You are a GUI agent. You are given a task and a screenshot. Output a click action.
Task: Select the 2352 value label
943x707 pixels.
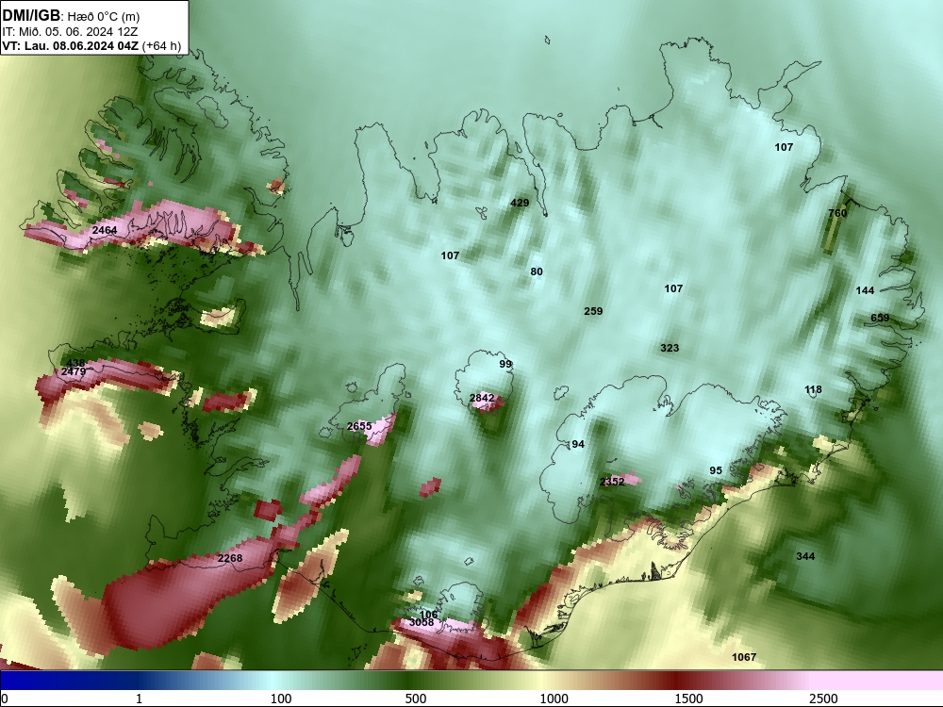(612, 482)
